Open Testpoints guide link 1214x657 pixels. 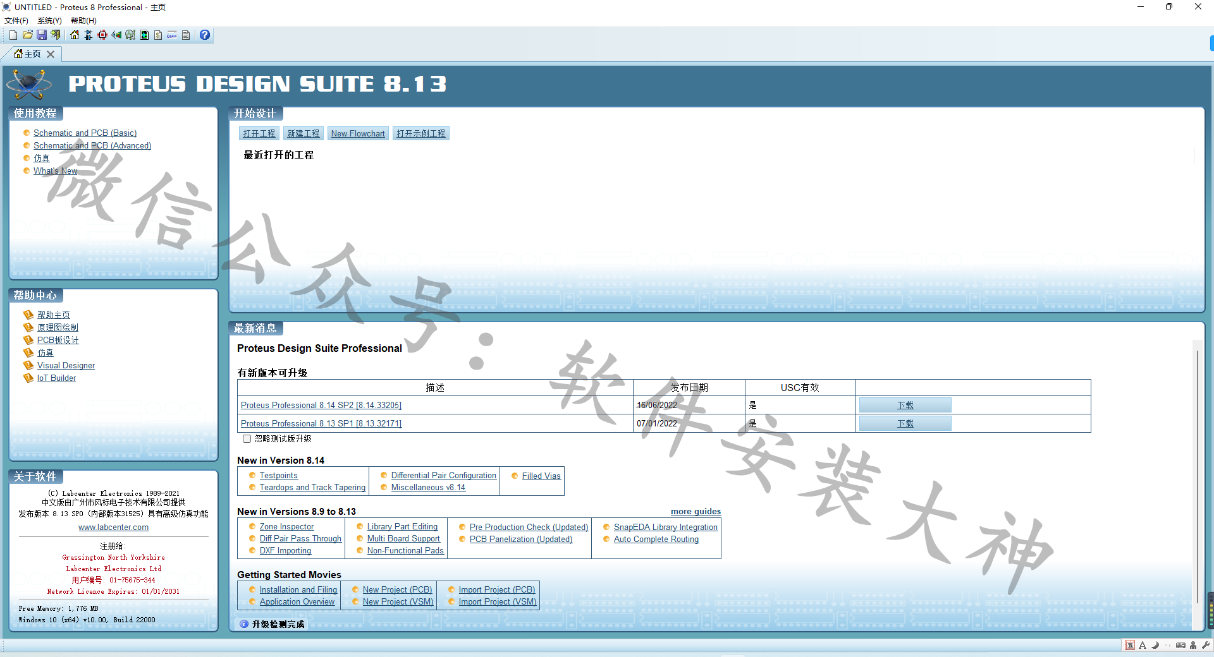(278, 476)
